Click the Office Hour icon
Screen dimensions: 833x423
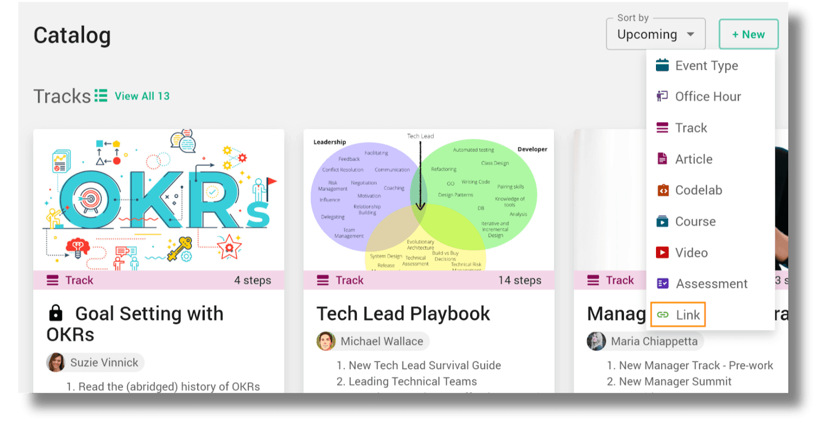[x=662, y=96]
